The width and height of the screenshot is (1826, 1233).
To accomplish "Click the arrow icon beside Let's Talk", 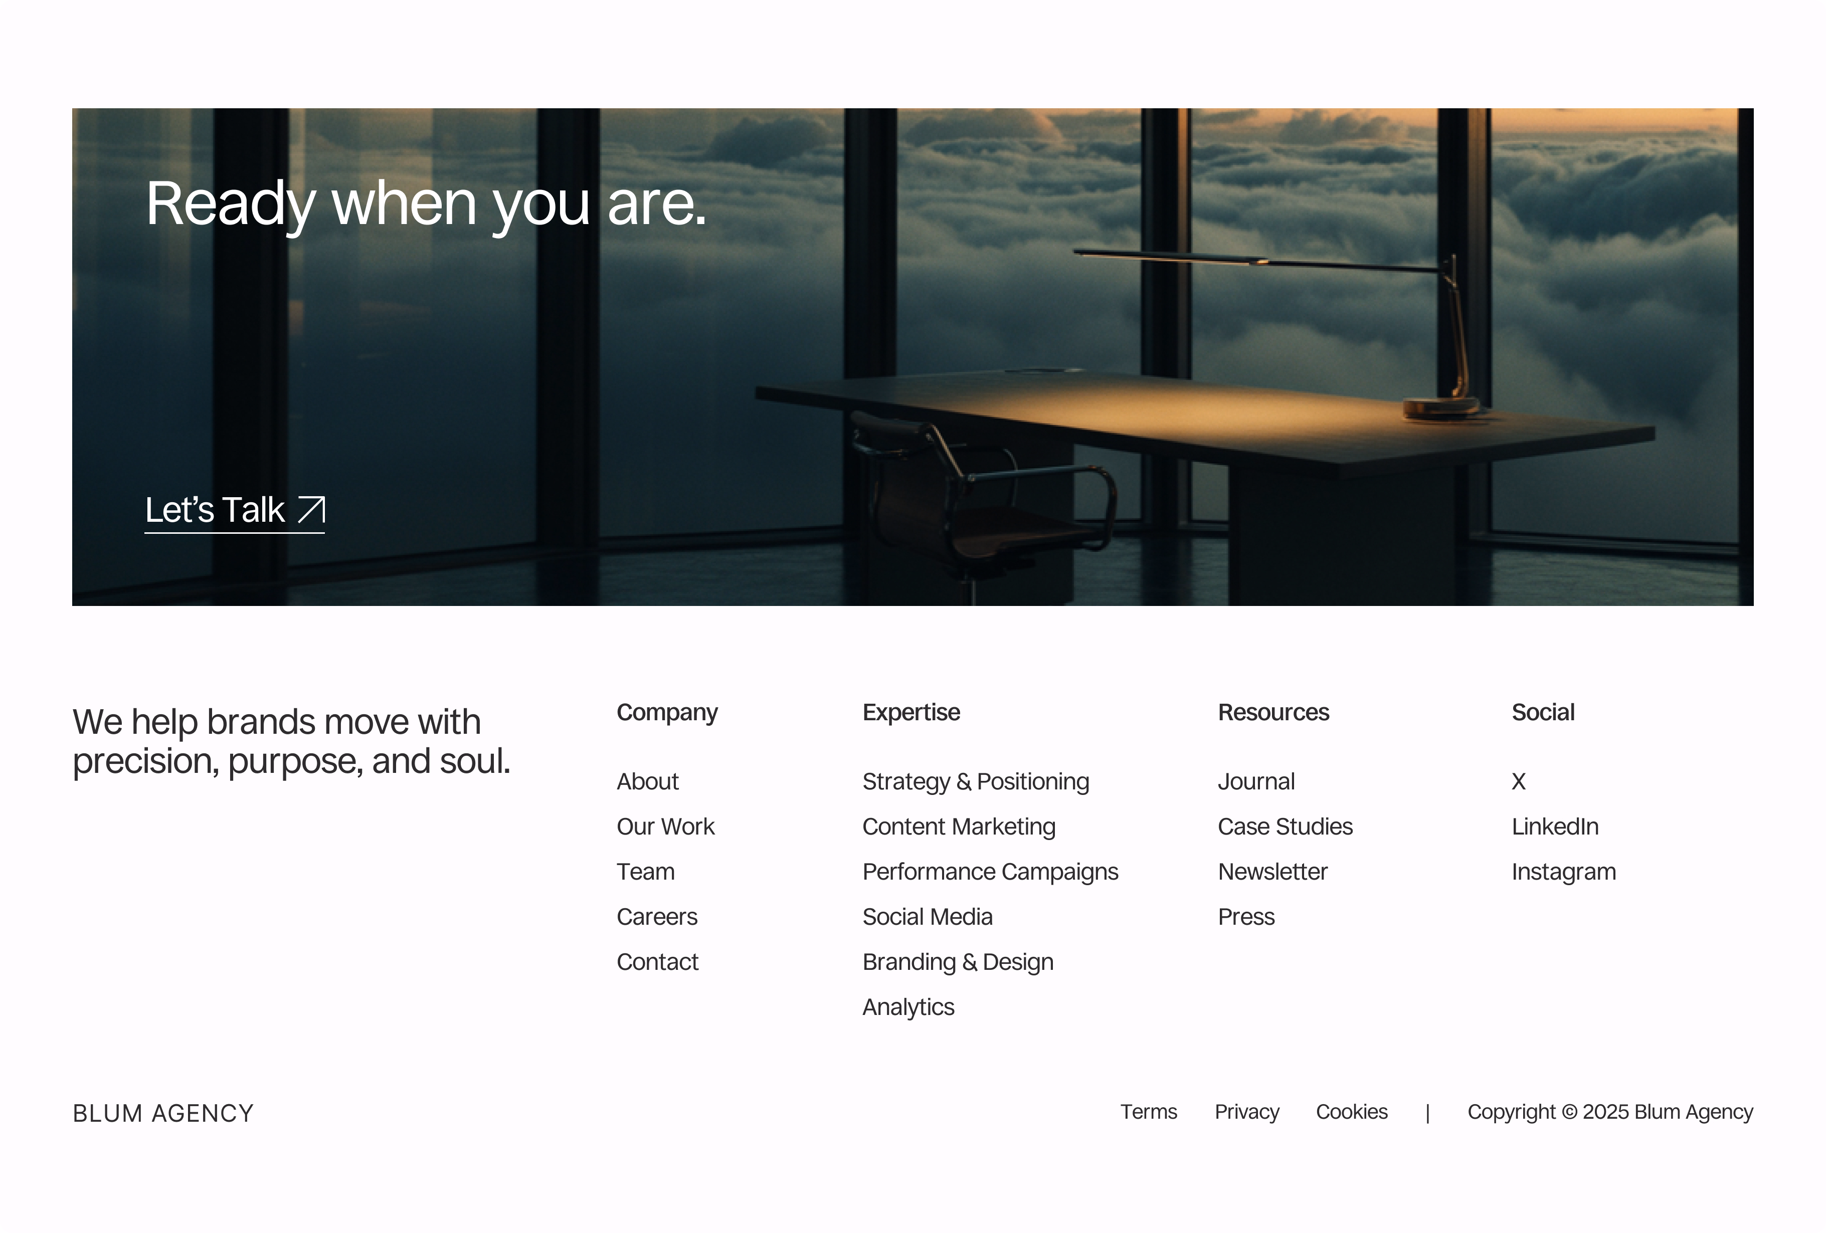I will tap(311, 510).
